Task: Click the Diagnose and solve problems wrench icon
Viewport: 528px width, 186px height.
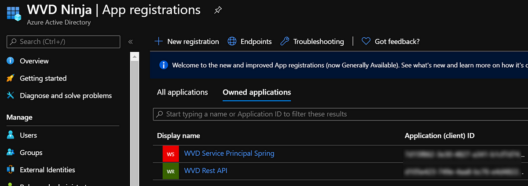Action: click(x=11, y=95)
